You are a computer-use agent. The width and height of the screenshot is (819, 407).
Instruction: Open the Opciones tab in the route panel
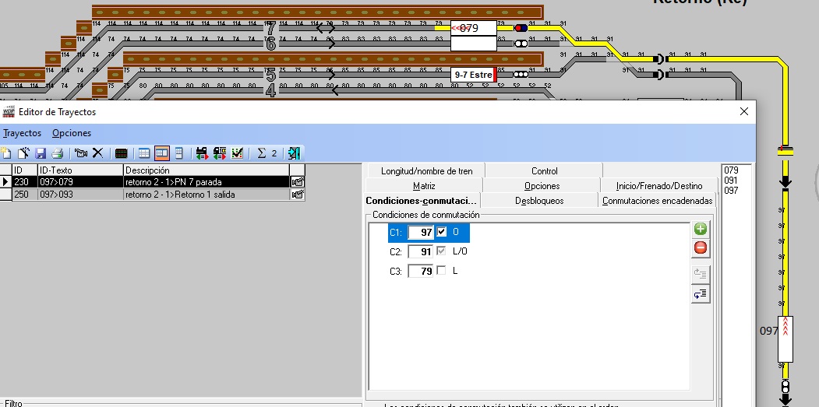pyautogui.click(x=542, y=186)
